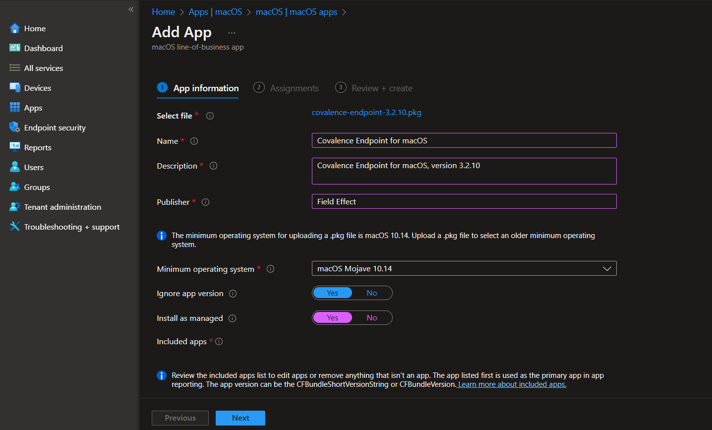This screenshot has width=712, height=430.
Task: Select Dashboard in the sidebar
Action: [44, 48]
